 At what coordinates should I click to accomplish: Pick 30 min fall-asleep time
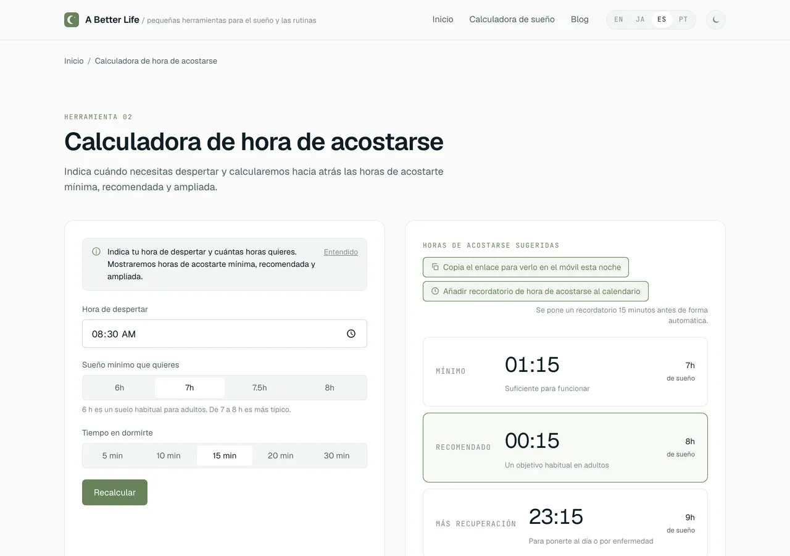[337, 455]
